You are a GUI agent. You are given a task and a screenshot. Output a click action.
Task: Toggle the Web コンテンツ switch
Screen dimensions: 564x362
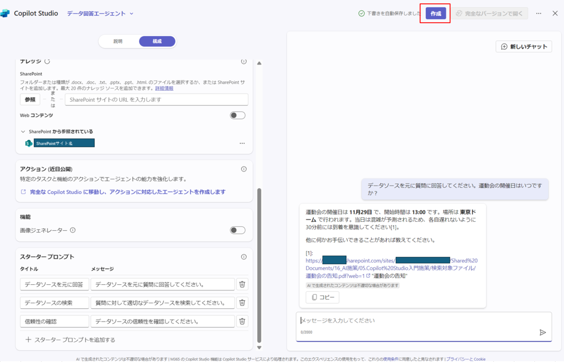[238, 115]
